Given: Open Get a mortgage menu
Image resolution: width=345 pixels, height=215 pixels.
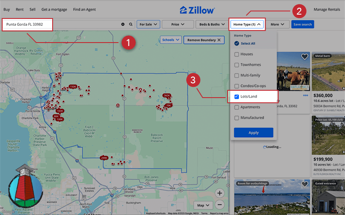Looking at the screenshot, I should click(x=54, y=9).
